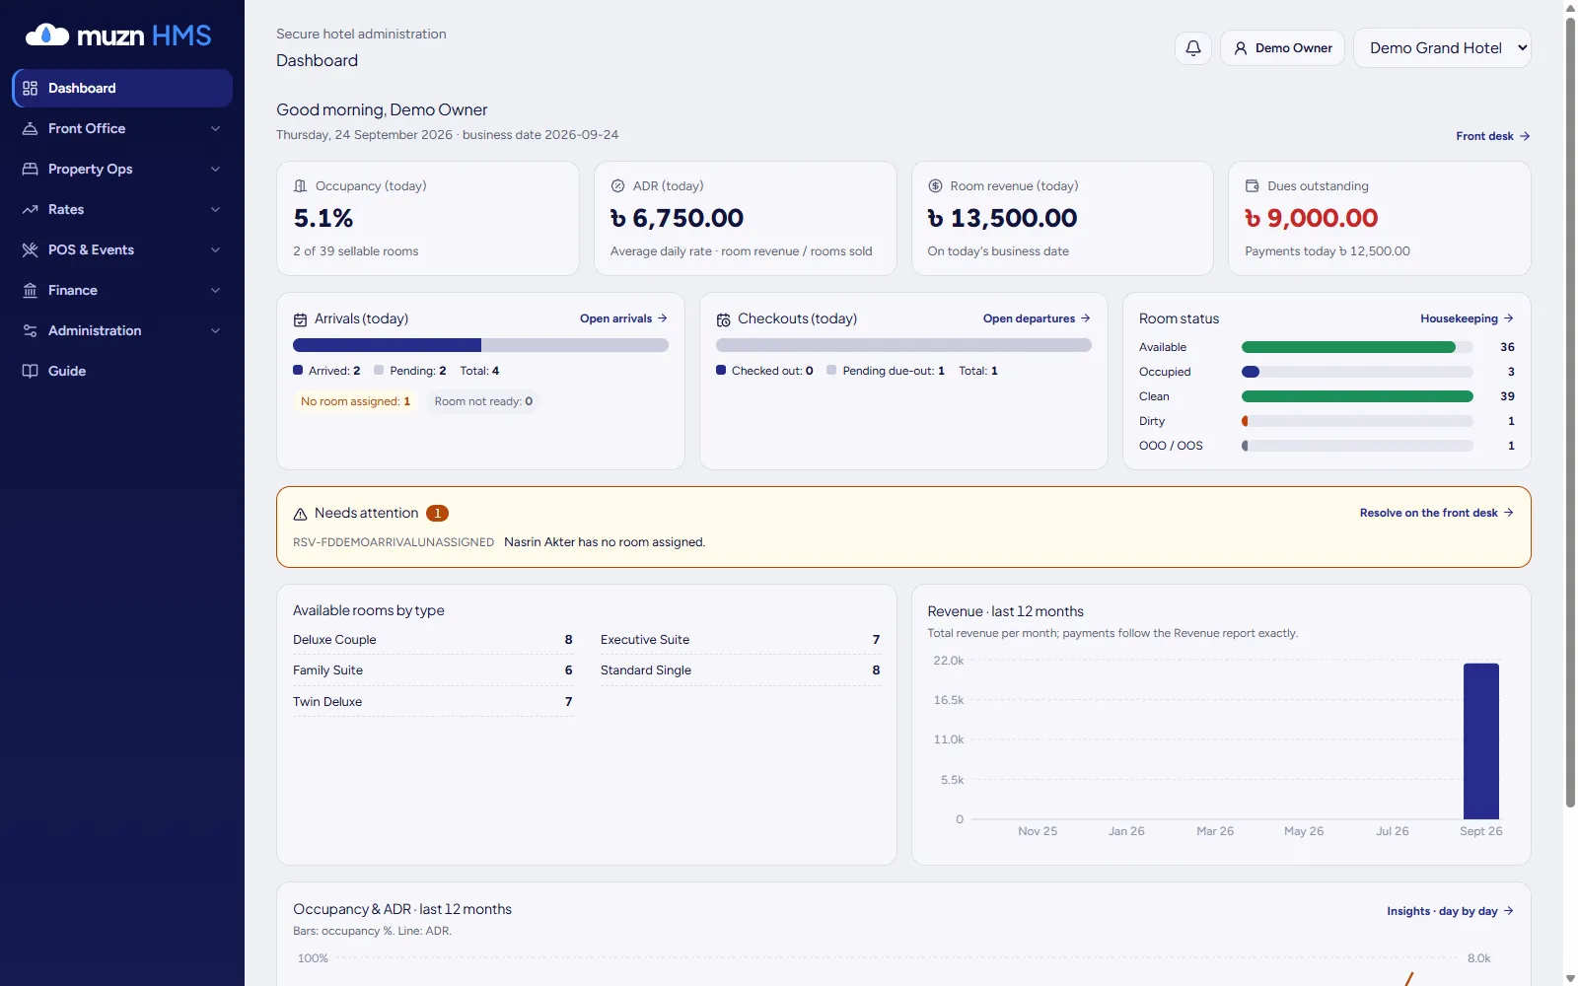Click RSV-FDDEMOARRIVALUNASSIGNED reservation code
This screenshot has width=1578, height=986.
[394, 542]
